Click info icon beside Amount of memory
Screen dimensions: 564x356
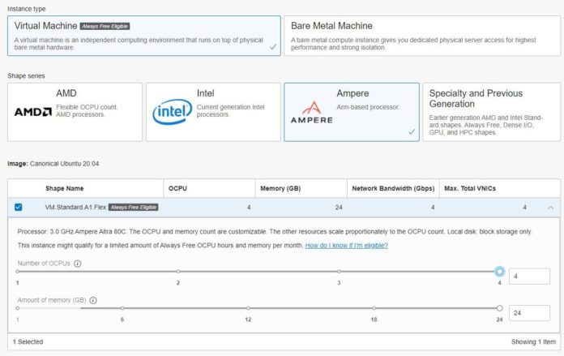click(x=93, y=300)
